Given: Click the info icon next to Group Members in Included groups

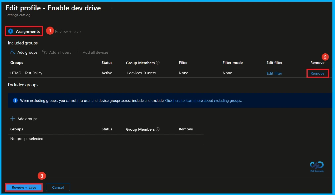Looking at the screenshot, I should point(158,63).
